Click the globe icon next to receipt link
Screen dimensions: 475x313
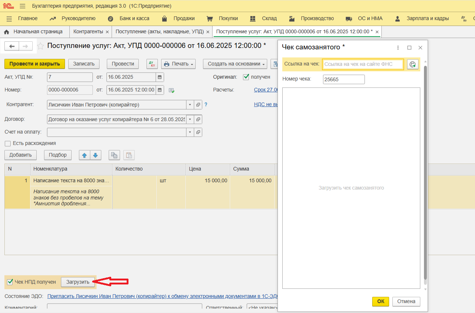point(413,64)
